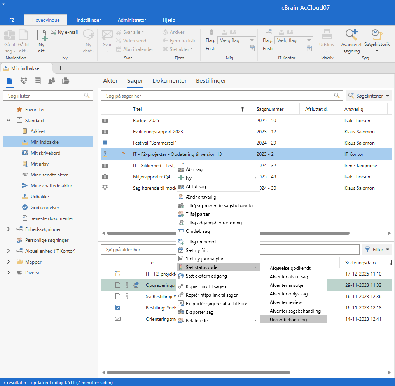Image resolution: width=395 pixels, height=386 pixels.
Task: Click the Mit skrivebord icon
Action: point(25,153)
